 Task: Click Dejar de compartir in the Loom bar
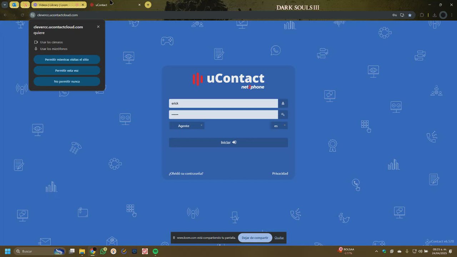pyautogui.click(x=255, y=238)
